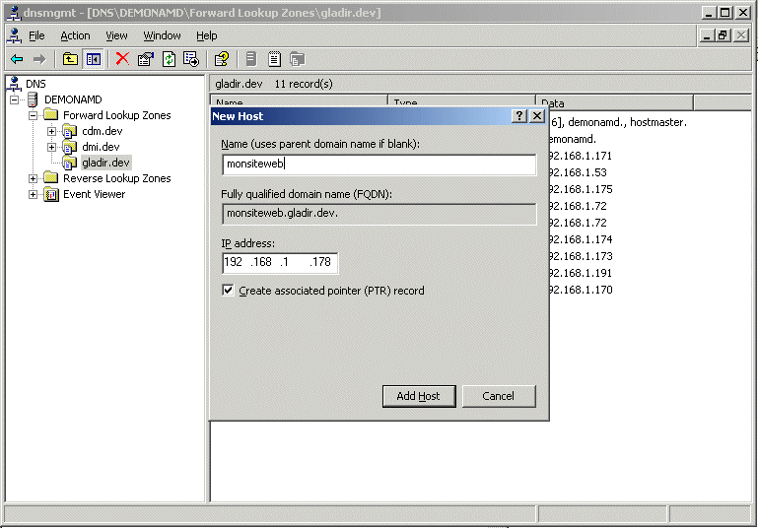Open the View menu
758x528 pixels.
116,35
